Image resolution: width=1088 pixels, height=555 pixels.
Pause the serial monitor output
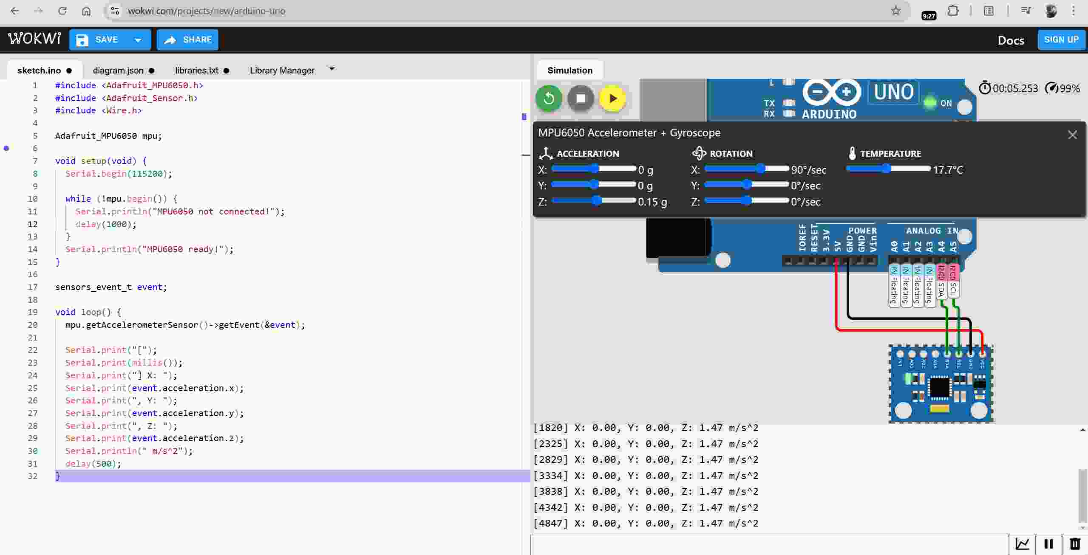pyautogui.click(x=1048, y=544)
